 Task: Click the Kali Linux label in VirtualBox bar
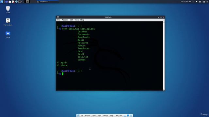point(119,116)
